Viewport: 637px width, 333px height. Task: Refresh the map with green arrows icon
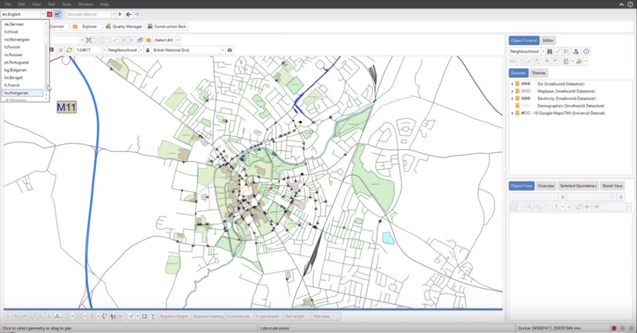[x=69, y=50]
